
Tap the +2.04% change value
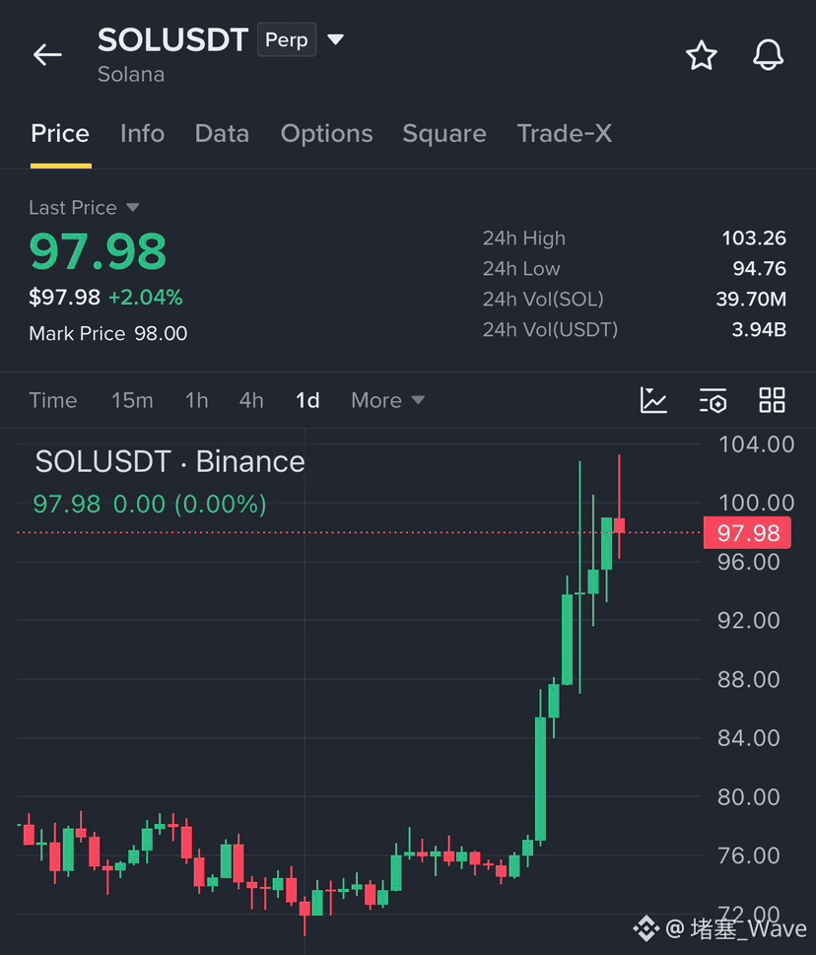click(146, 298)
